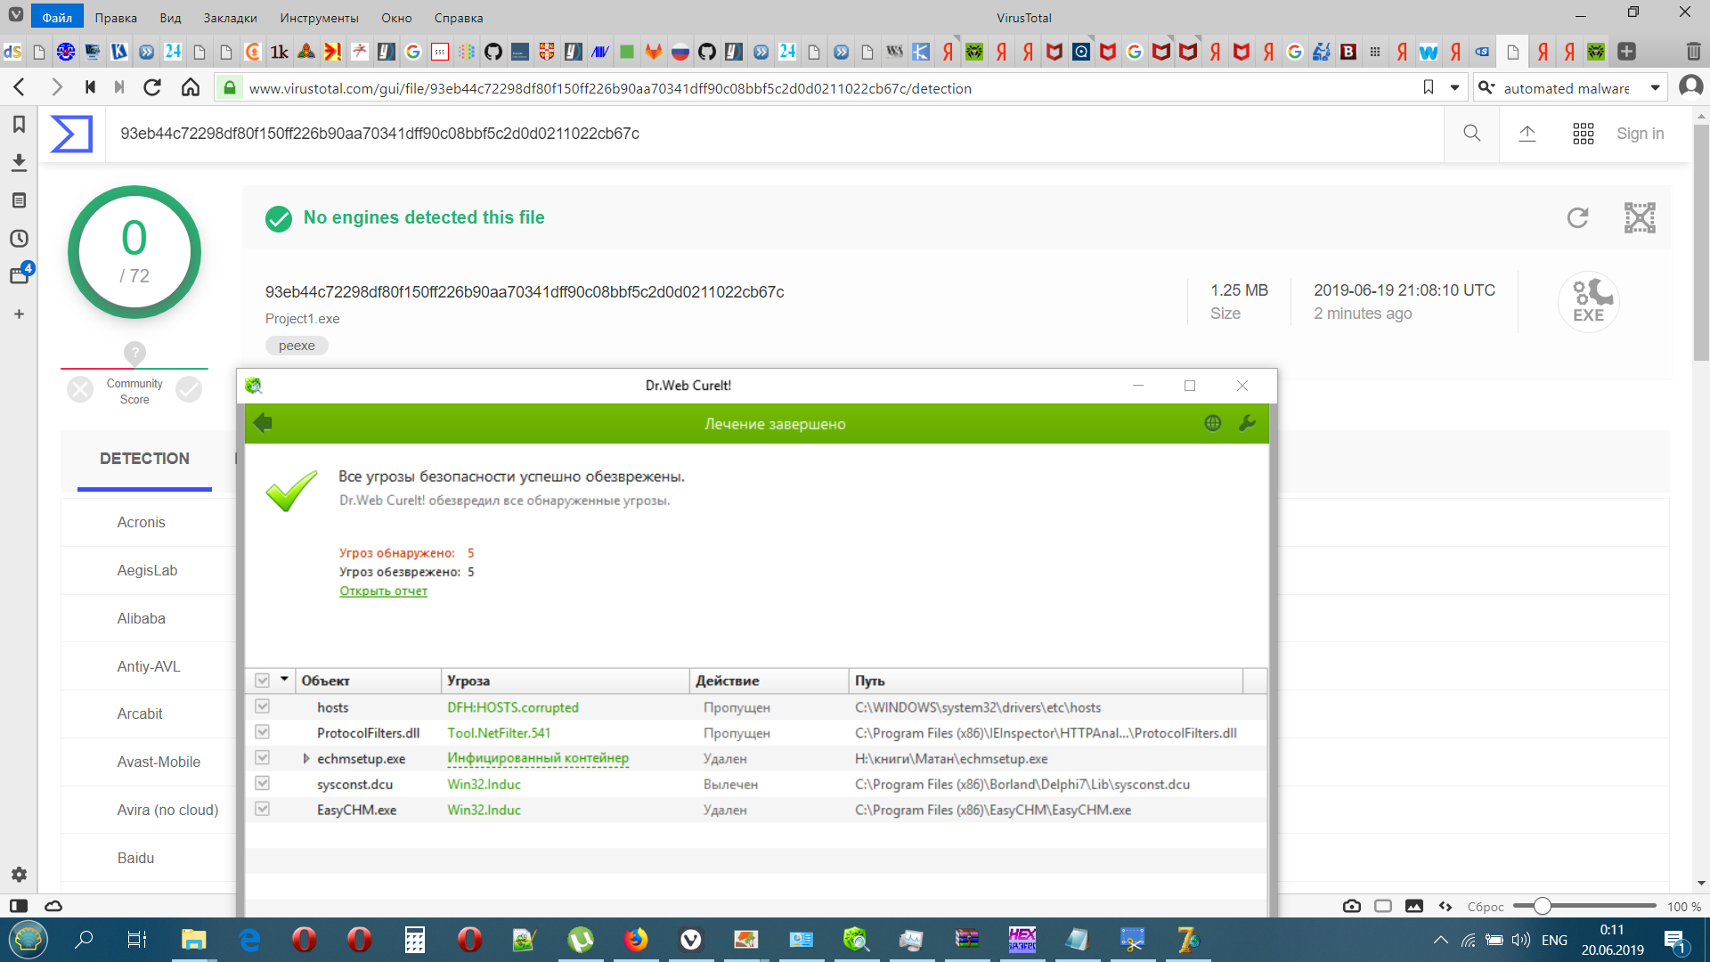1710x962 pixels.
Task: Open the Закладки menu
Action: (230, 17)
